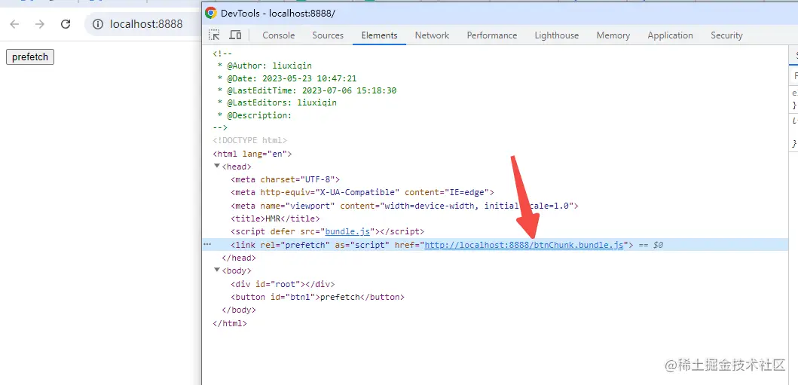Screen dimensions: 798x385
Task: Open the Application tab
Action: [x=670, y=35]
